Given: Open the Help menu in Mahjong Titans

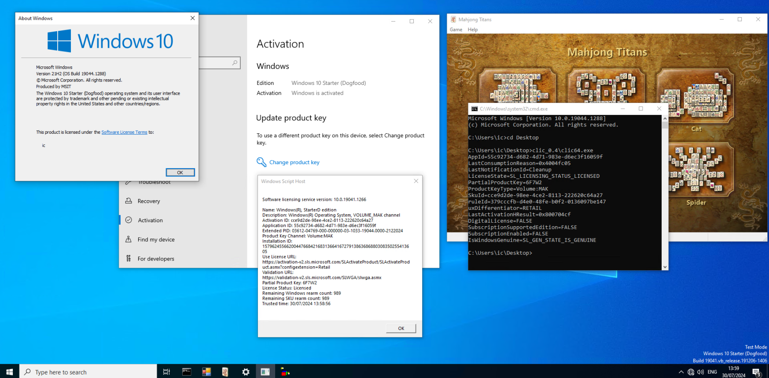Looking at the screenshot, I should pyautogui.click(x=472, y=29).
